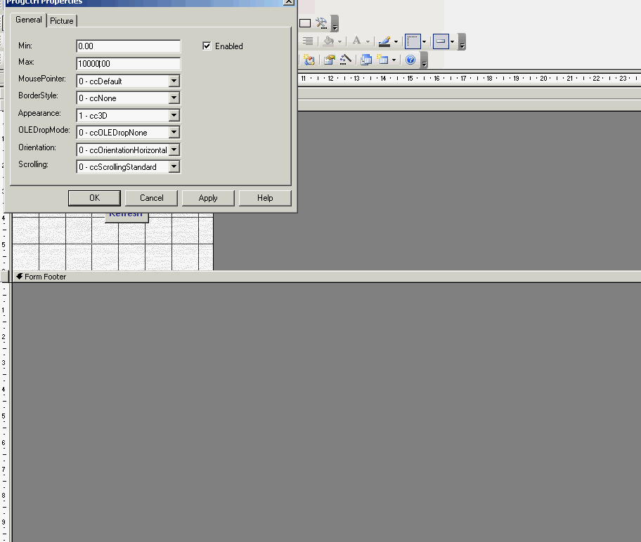Toggle the Enabled checkbox
This screenshot has height=542, width=641.
point(207,46)
